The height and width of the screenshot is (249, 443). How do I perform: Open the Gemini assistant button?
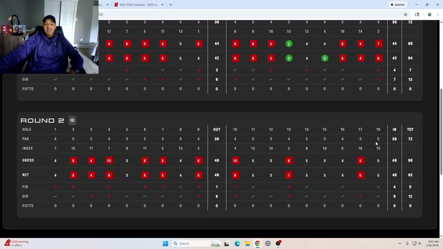click(x=397, y=5)
